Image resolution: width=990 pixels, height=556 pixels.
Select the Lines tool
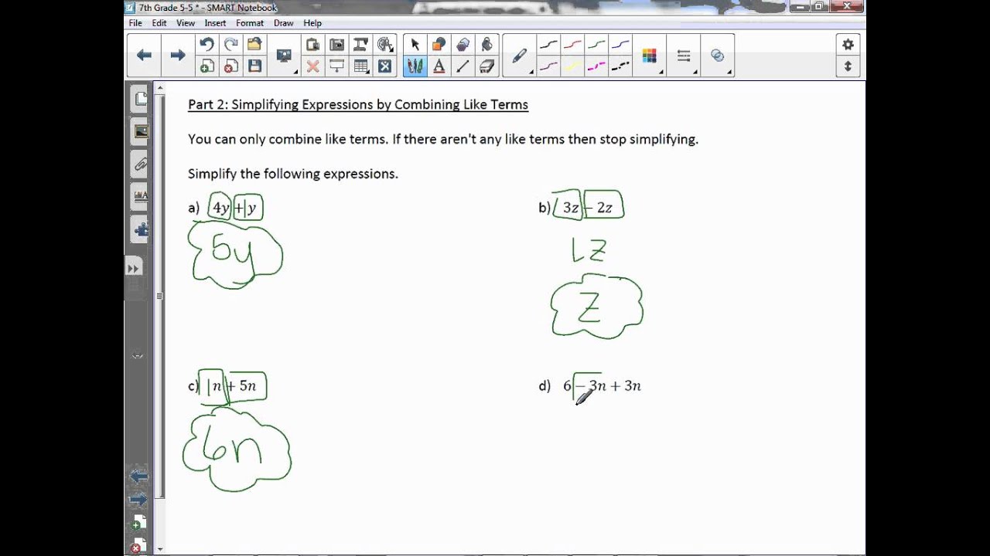tap(463, 66)
